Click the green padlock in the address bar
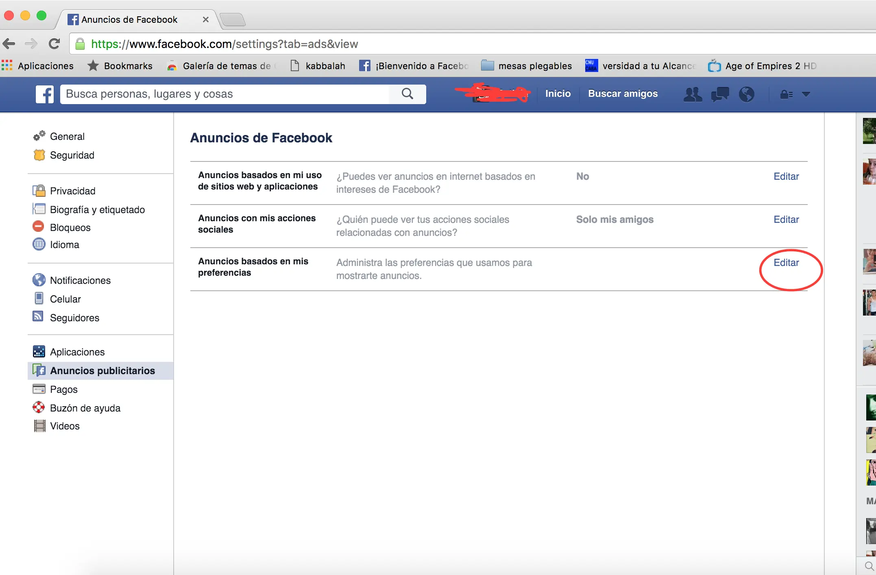This screenshot has width=876, height=575. click(80, 44)
